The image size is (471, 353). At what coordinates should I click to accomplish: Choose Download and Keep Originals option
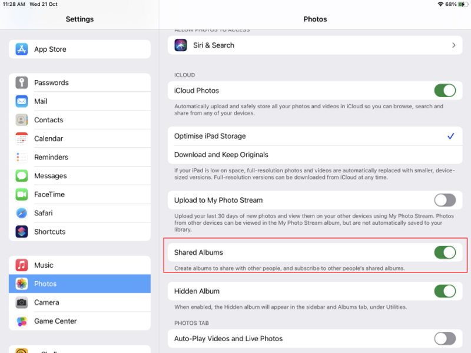coord(221,155)
